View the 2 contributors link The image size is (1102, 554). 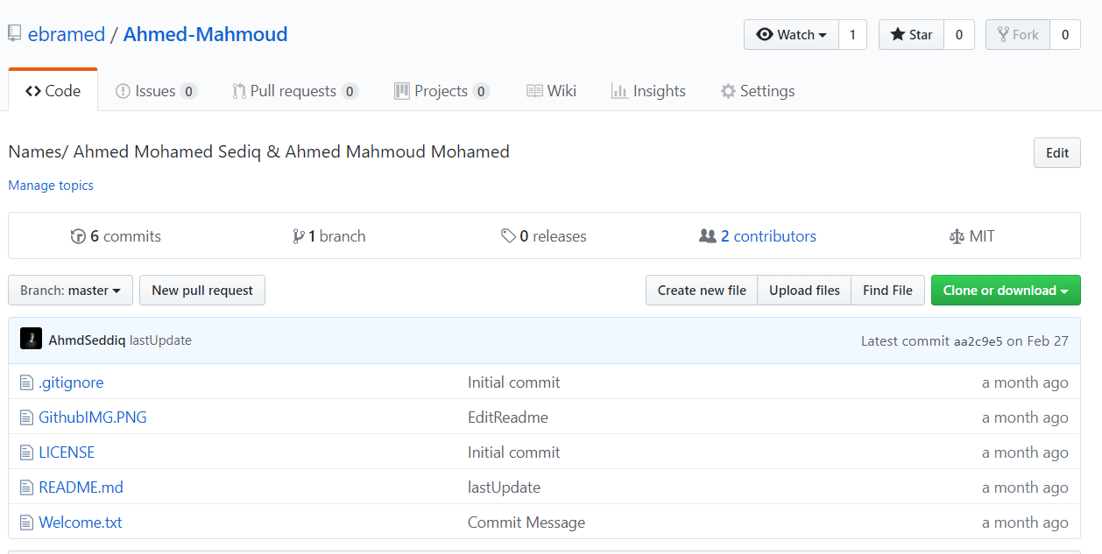[x=767, y=235]
